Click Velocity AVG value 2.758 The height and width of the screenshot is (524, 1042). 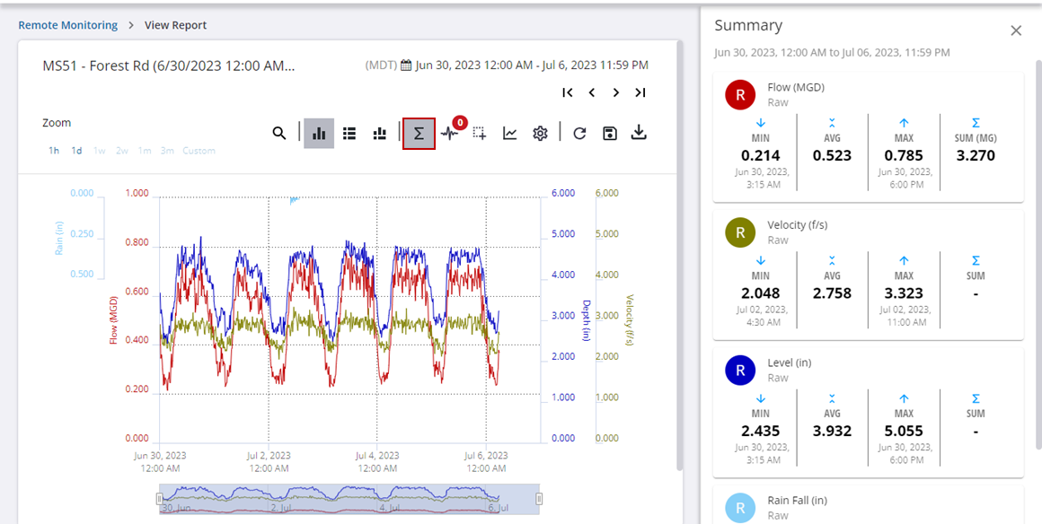(x=832, y=293)
